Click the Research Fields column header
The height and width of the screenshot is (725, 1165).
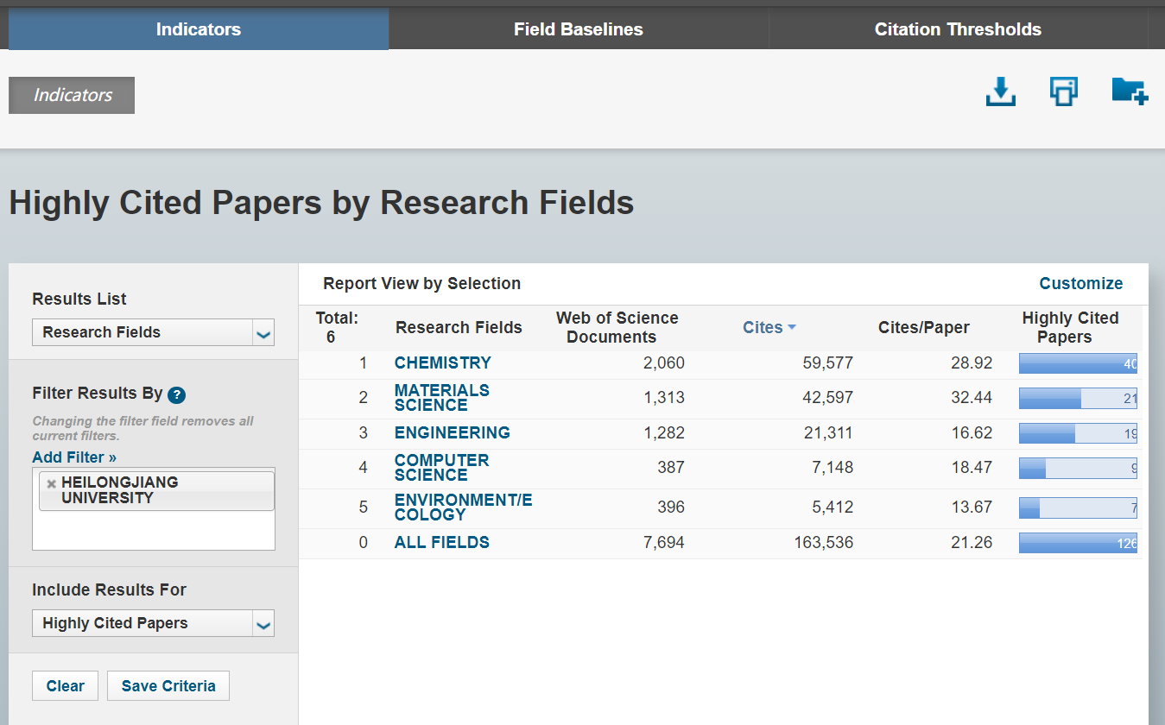(x=459, y=327)
